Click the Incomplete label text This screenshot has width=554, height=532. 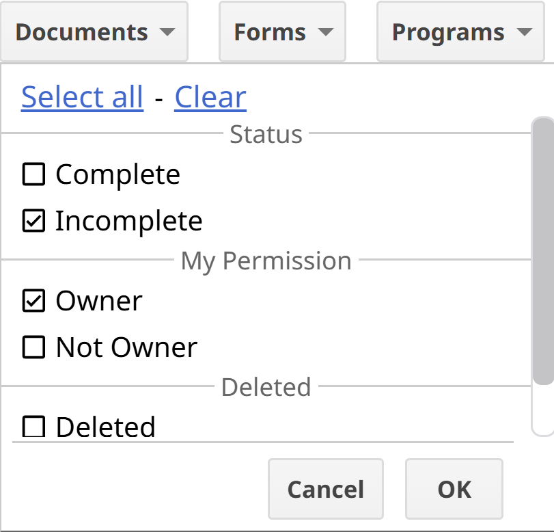129,221
